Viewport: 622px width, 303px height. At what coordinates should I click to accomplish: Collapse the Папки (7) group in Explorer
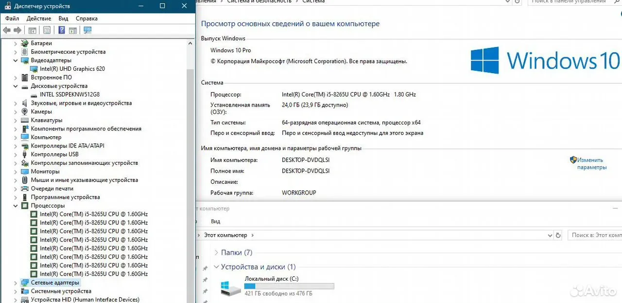216,253
